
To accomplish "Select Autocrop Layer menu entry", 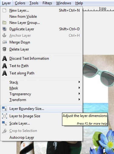I will click(41, 137).
